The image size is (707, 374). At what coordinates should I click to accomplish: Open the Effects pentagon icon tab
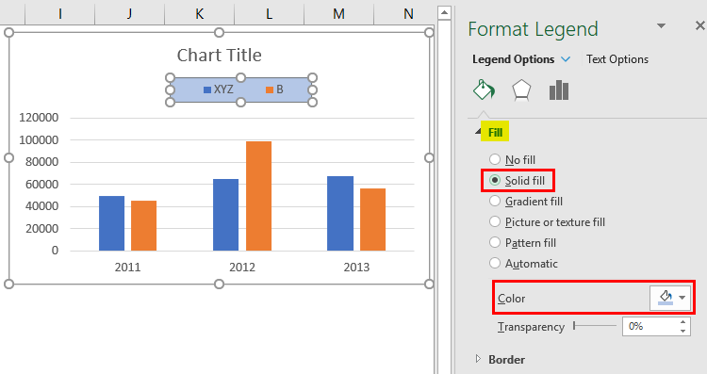point(521,90)
